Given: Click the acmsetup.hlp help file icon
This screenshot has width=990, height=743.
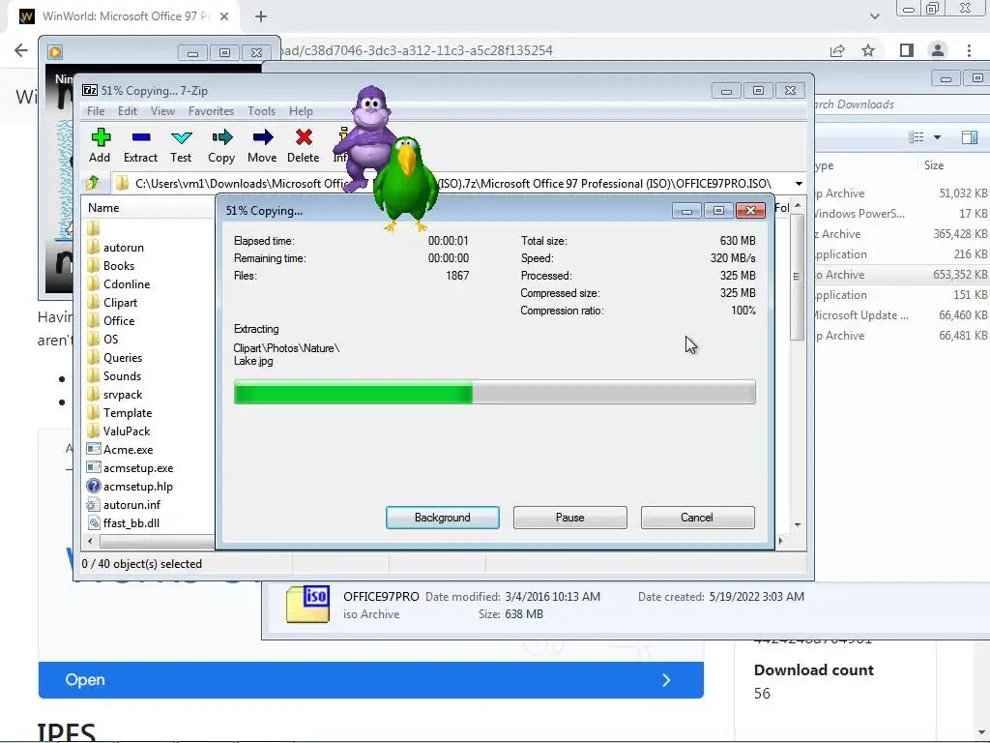Looking at the screenshot, I should pyautogui.click(x=94, y=486).
